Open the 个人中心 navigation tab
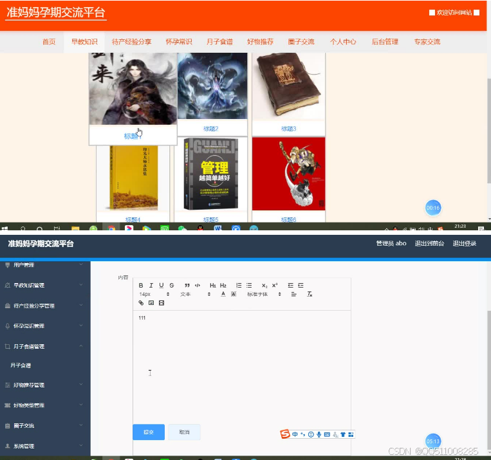The width and height of the screenshot is (491, 460). [x=343, y=42]
